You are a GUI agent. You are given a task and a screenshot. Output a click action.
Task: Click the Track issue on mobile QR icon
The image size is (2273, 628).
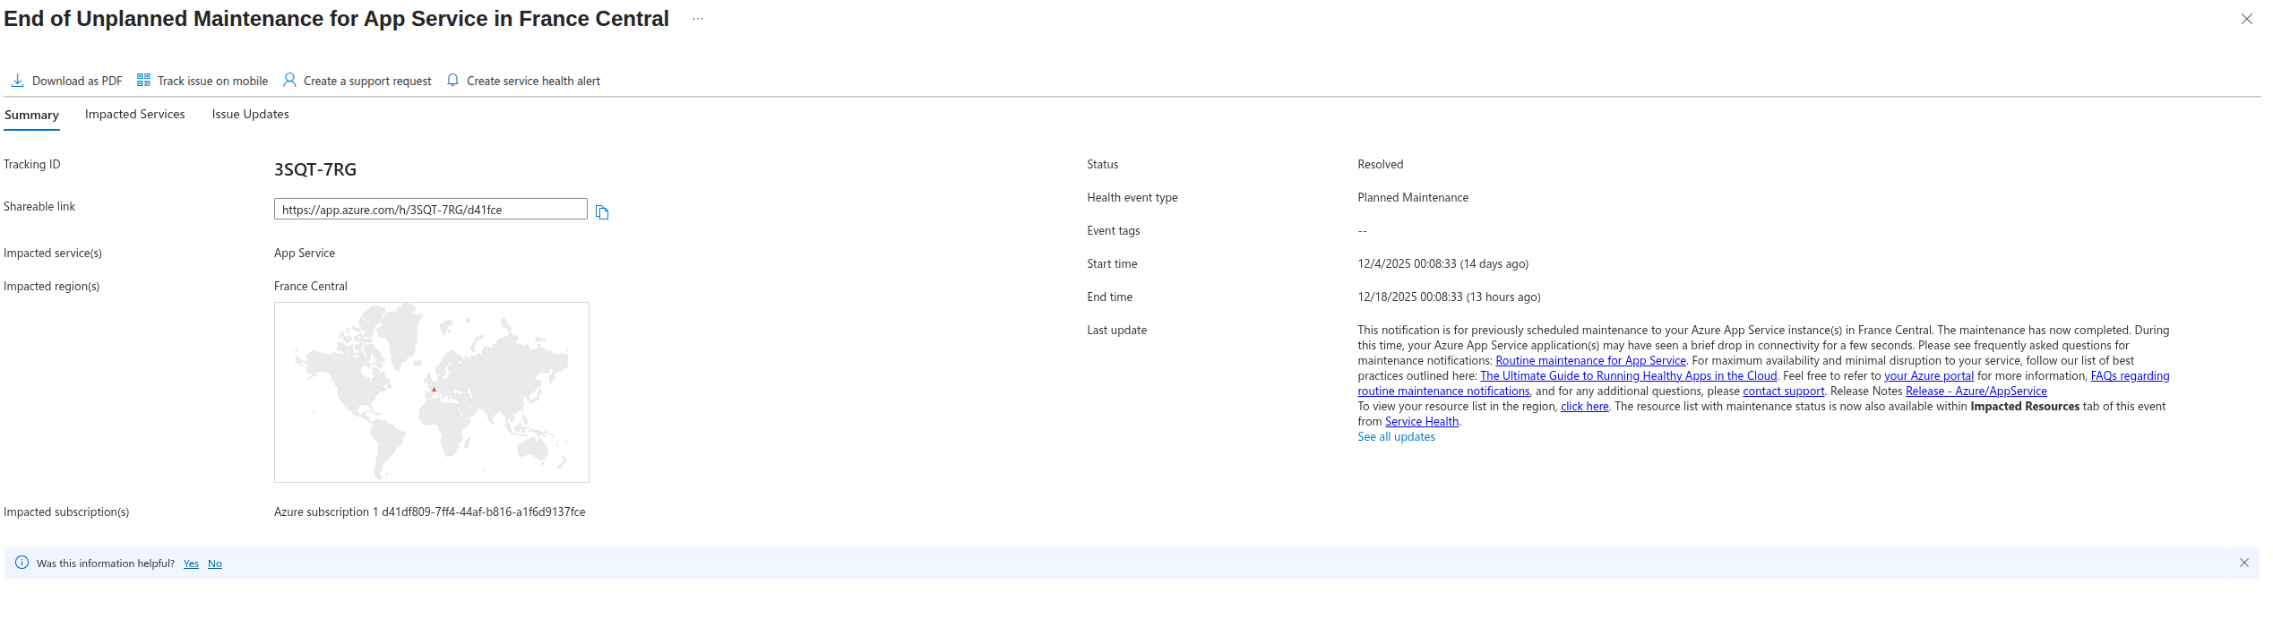pos(143,80)
